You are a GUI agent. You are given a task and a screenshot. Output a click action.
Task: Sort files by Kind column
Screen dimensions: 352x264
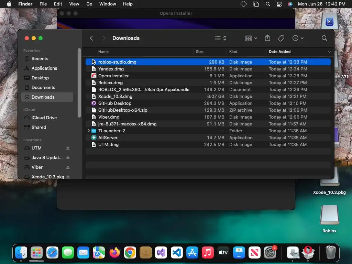coord(233,52)
